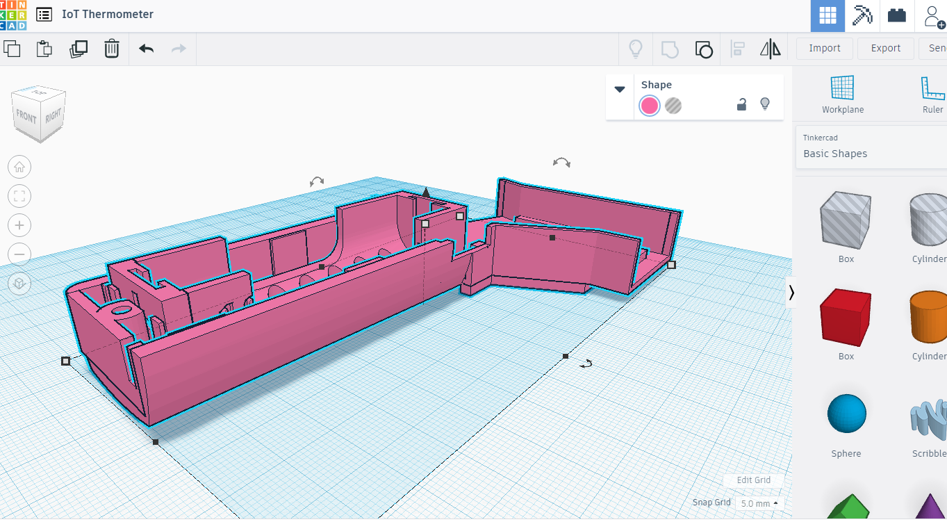Screen dimensions: 947x522
Task: Click the view cube RIGHT face
Action: point(53,115)
